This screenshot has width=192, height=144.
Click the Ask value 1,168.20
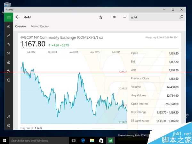tap(174, 70)
